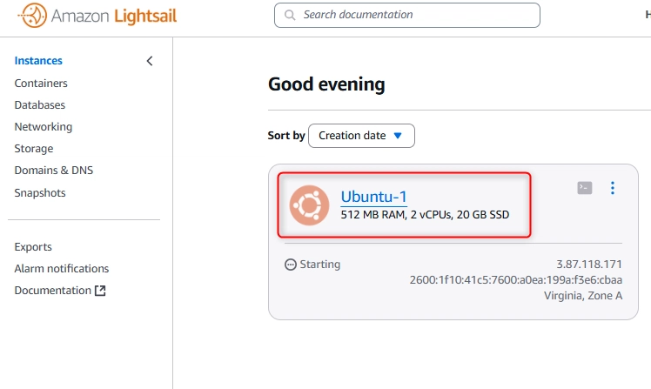Open the Databases section

[x=40, y=105]
